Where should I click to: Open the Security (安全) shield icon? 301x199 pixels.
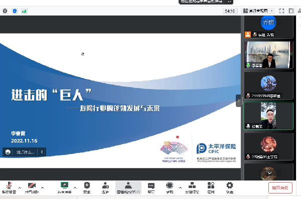87,187
